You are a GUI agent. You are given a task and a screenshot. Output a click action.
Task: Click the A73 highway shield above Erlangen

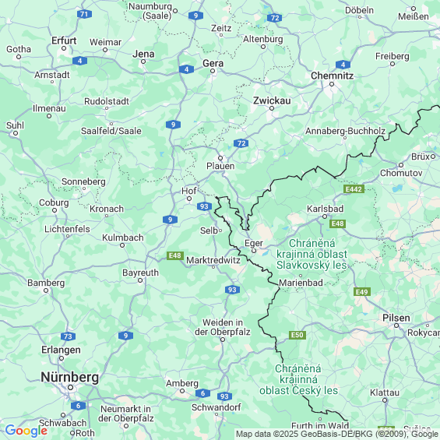(68, 336)
